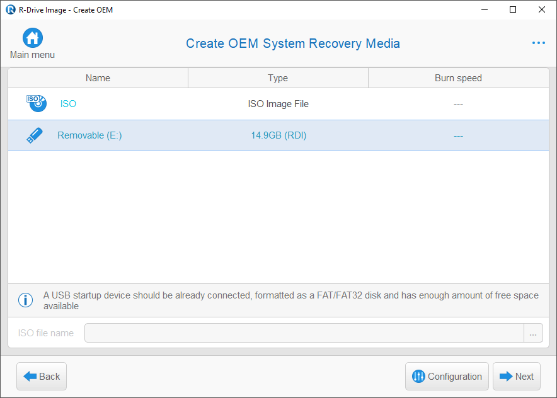Click the R-Drive Image title bar logo
Screen dimensions: 557x398
tap(11, 9)
